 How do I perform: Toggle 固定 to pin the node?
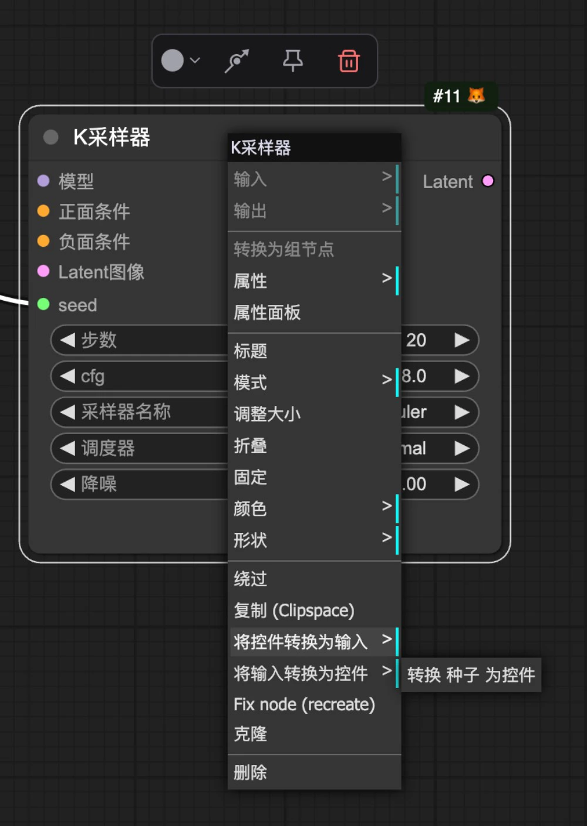pyautogui.click(x=249, y=478)
